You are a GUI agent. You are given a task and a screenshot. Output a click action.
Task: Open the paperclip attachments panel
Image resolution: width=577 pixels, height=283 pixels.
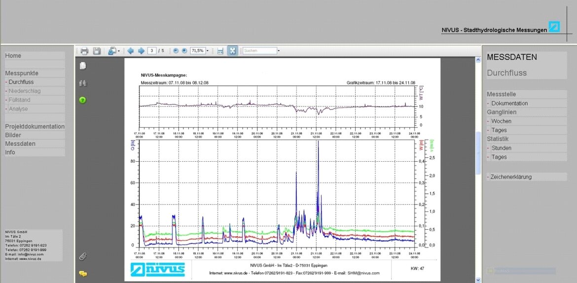point(83,256)
